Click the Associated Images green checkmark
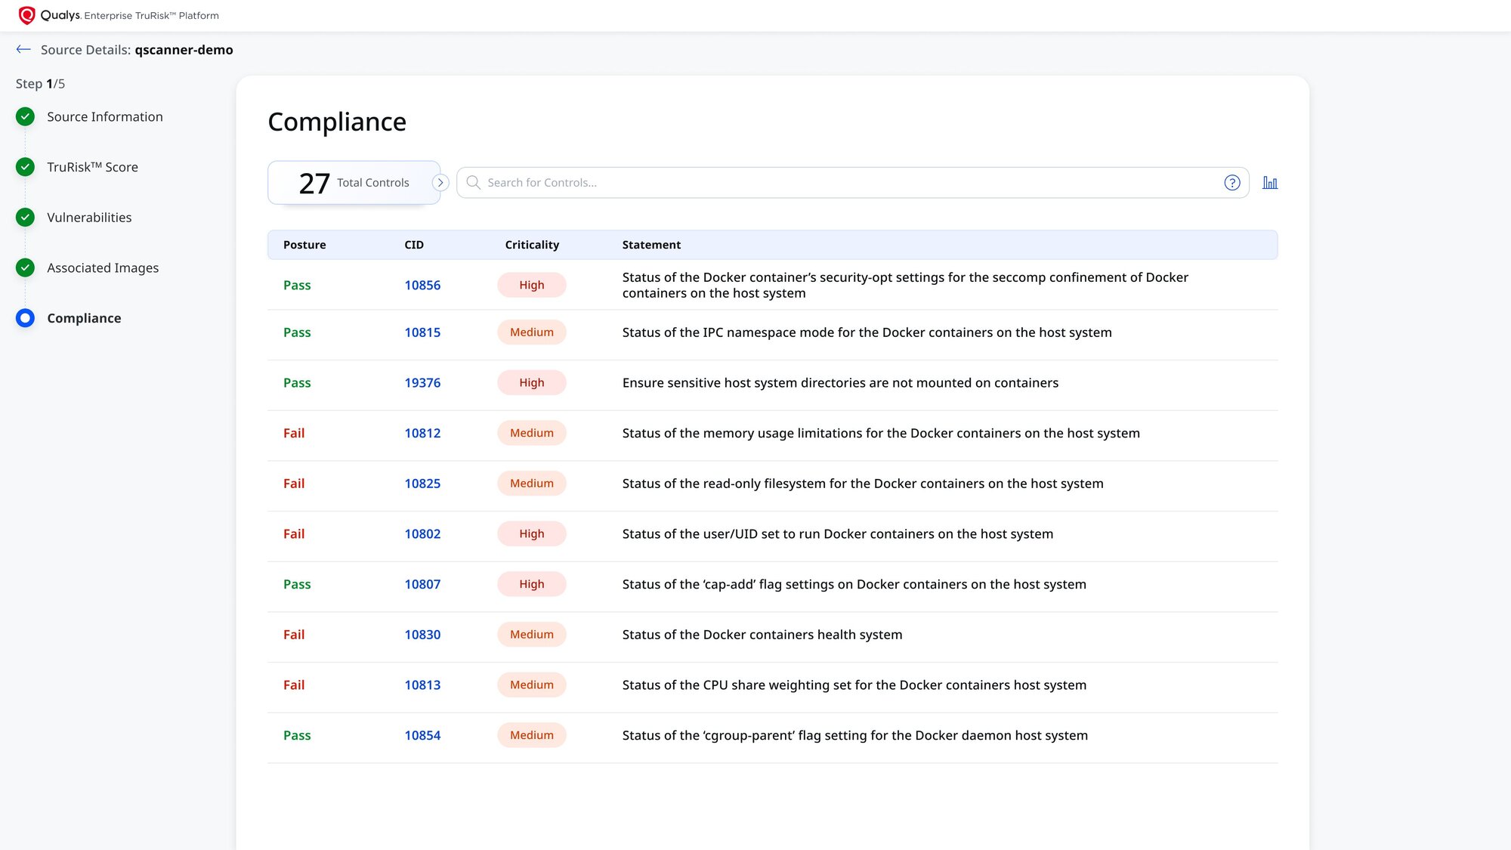The width and height of the screenshot is (1511, 850). 25,267
